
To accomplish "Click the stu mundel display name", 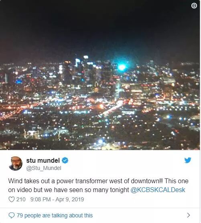I will [43, 160].
